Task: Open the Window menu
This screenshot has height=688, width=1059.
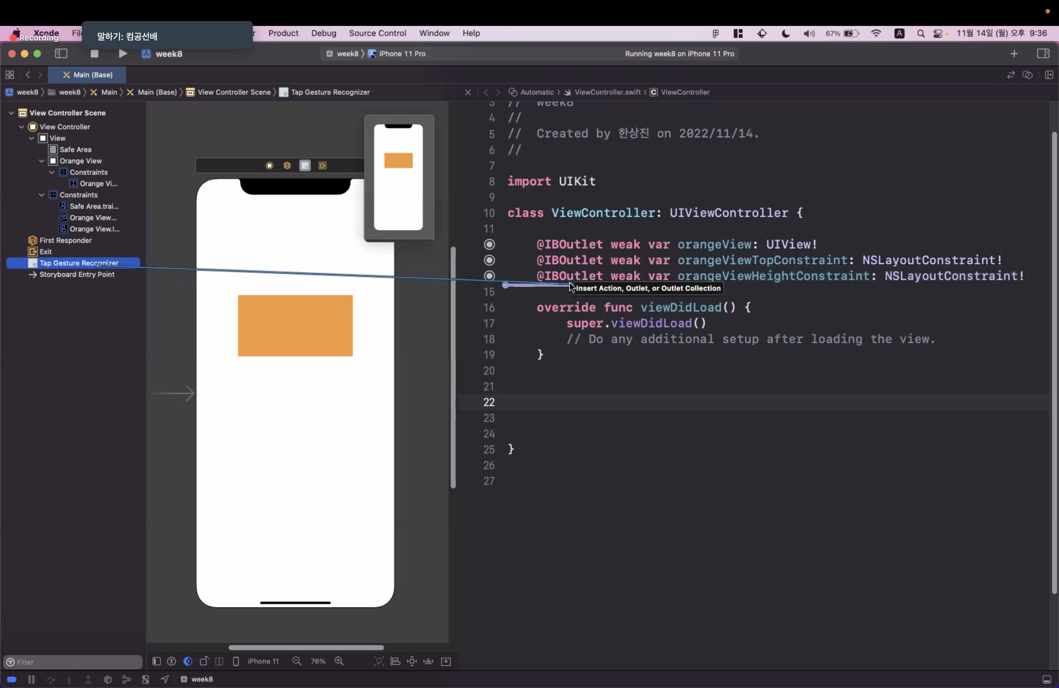Action: [x=434, y=33]
